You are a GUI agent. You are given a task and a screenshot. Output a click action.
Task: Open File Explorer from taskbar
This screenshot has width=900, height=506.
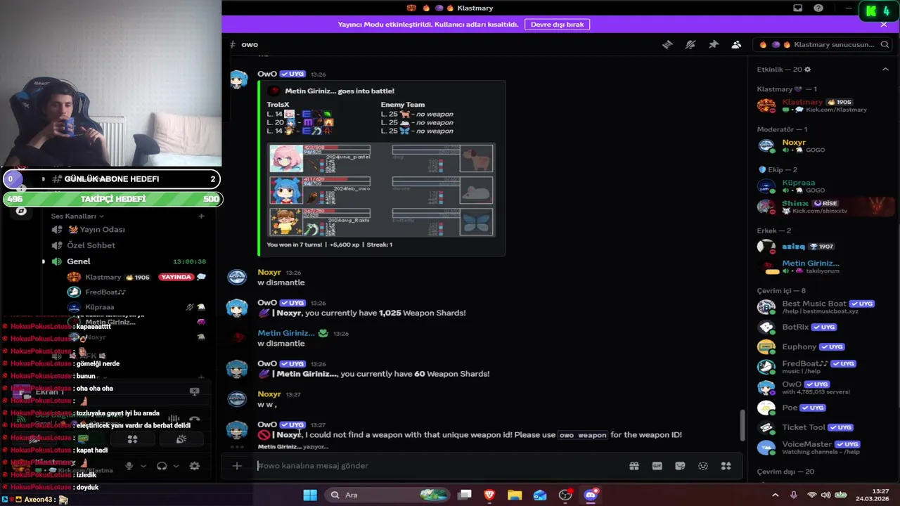[x=515, y=495]
